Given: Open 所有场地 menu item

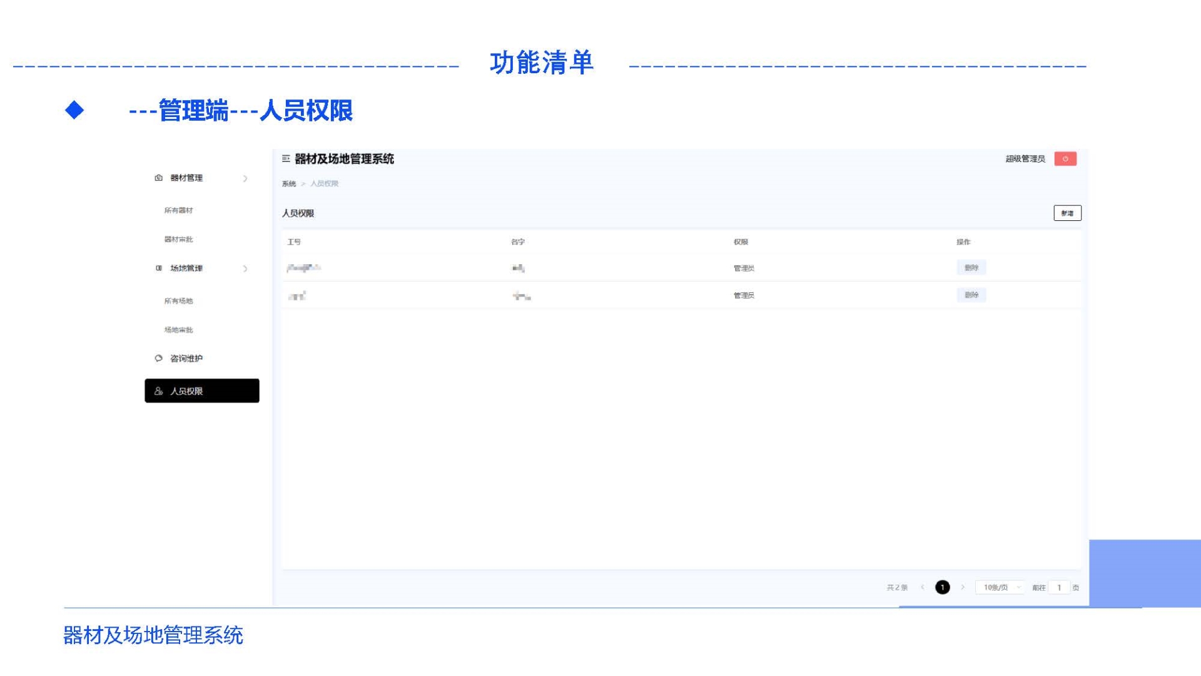Looking at the screenshot, I should coord(178,301).
